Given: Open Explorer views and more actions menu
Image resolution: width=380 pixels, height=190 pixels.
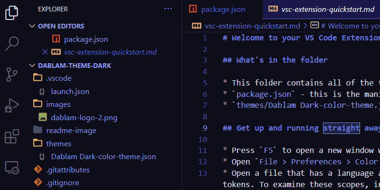Looking at the screenshot, I should 168,9.
